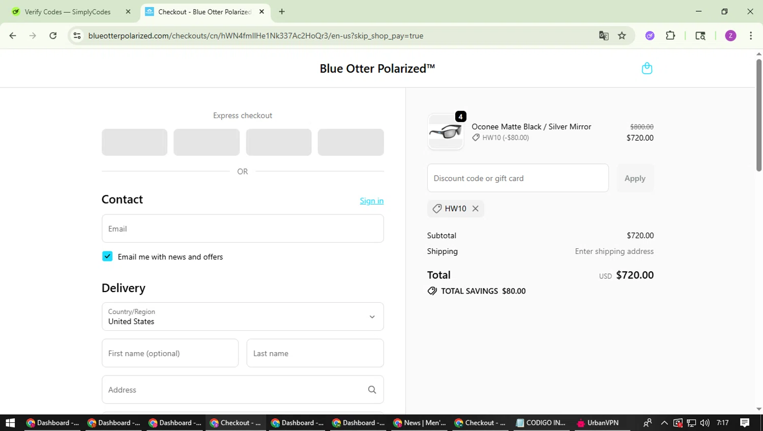
Task: View site information icon in address bar
Action: (77, 36)
